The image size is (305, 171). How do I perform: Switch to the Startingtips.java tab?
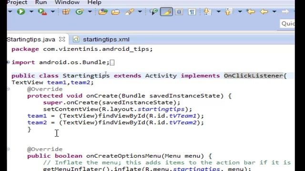point(31,39)
